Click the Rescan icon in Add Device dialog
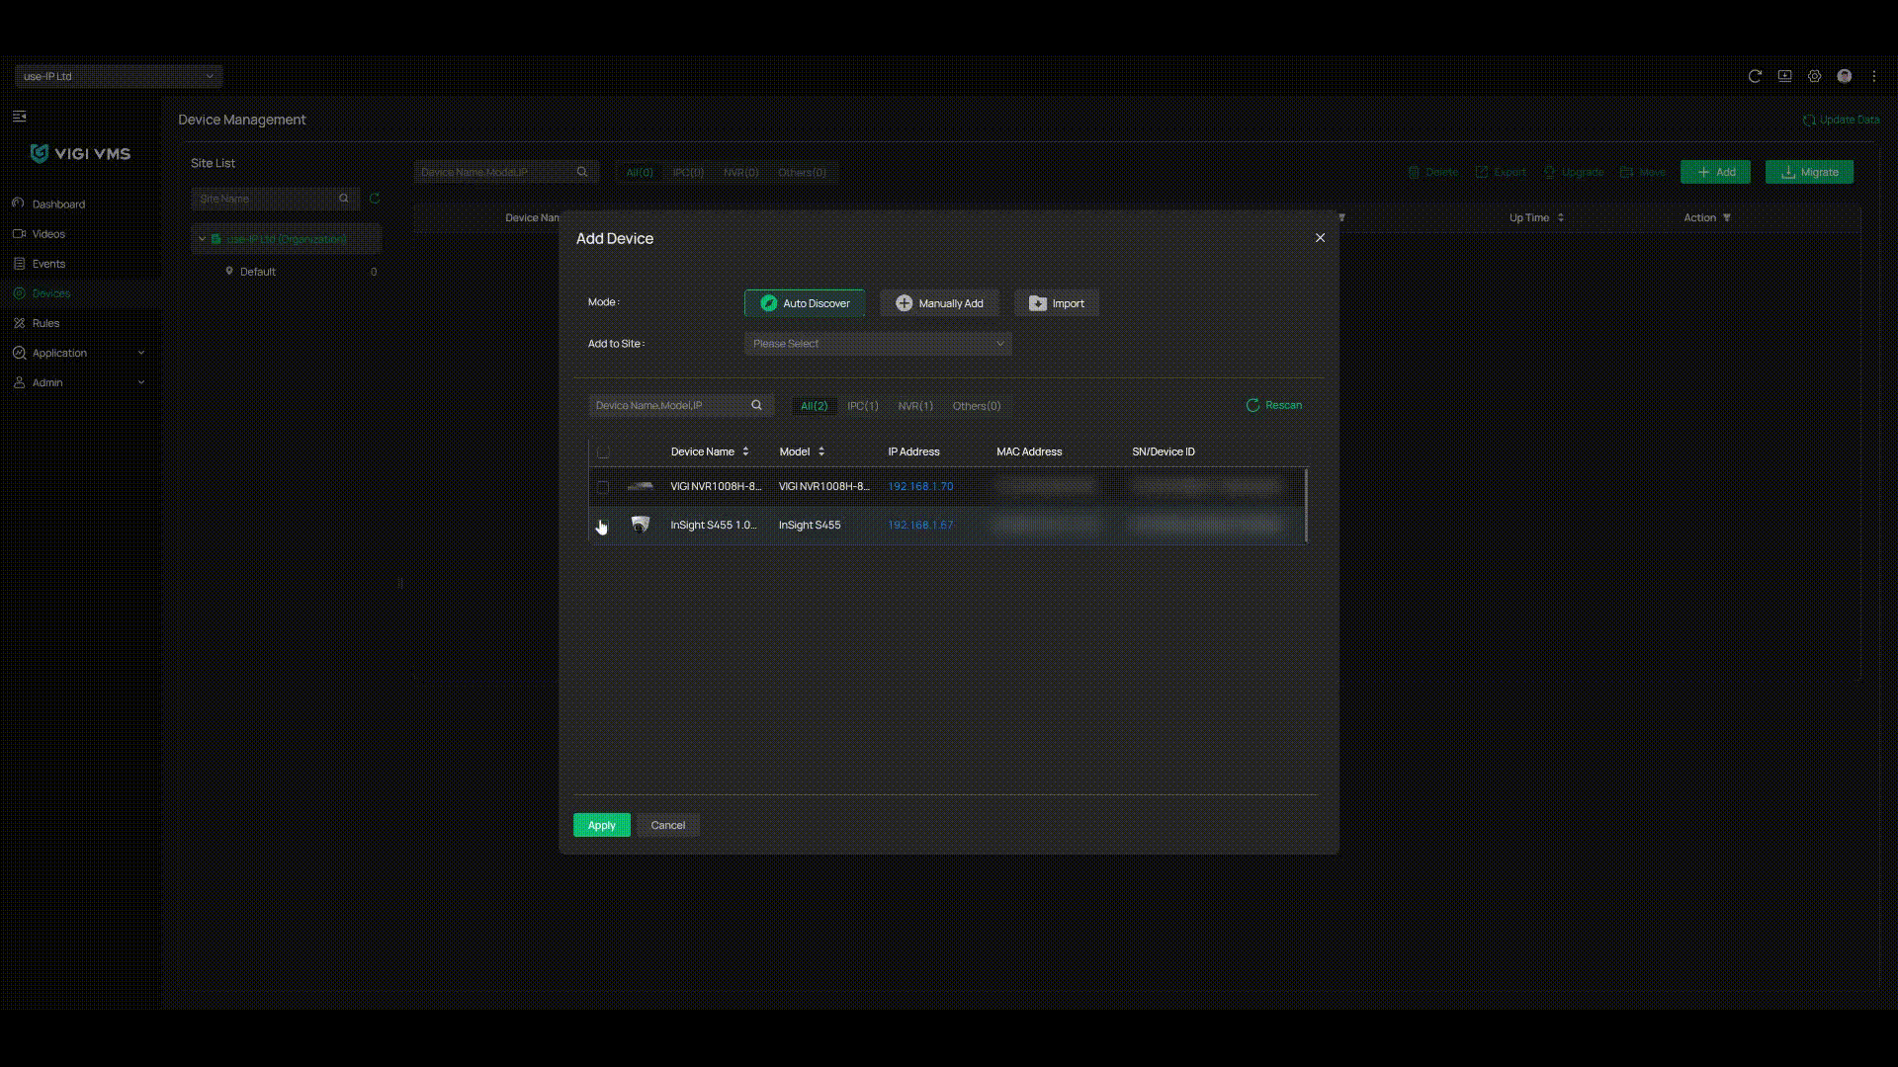Screen dimensions: 1898x1067 pos(1251,405)
